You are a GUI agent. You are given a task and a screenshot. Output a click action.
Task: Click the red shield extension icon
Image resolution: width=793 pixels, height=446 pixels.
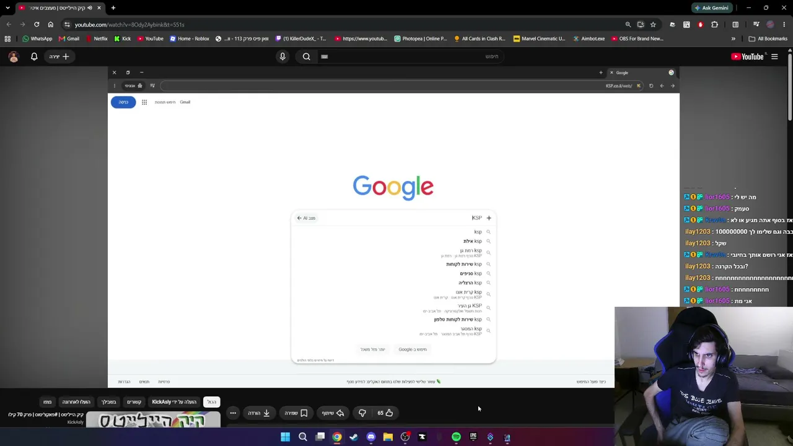[x=701, y=25]
